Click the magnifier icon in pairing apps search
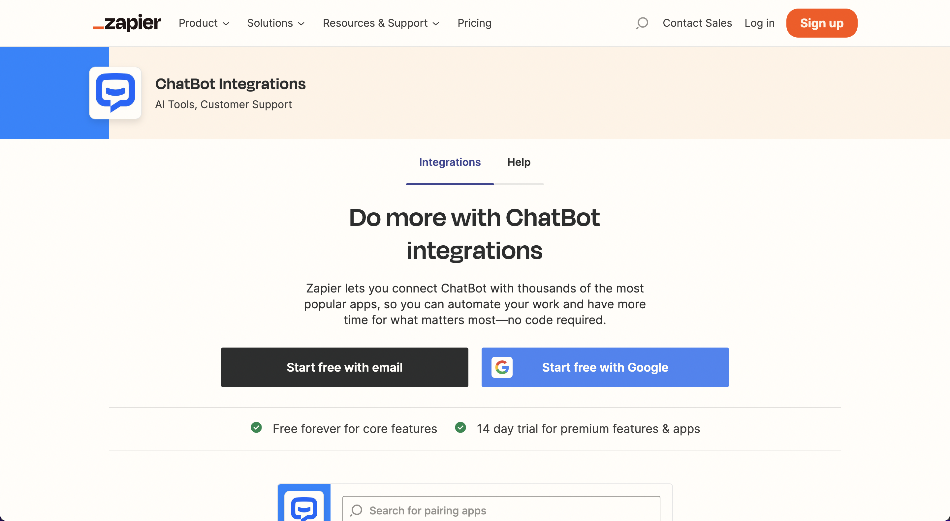The image size is (950, 521). 356,510
